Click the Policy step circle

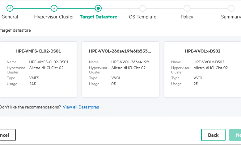click(187, 8)
